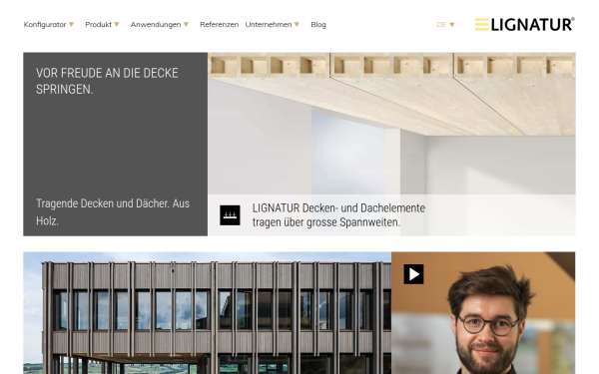Click the LIGNATUR logo
Viewport: 599px width, 374px height.
tap(524, 24)
